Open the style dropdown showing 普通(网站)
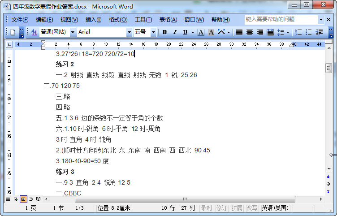Screen dimensions: 337x216 point(73,32)
